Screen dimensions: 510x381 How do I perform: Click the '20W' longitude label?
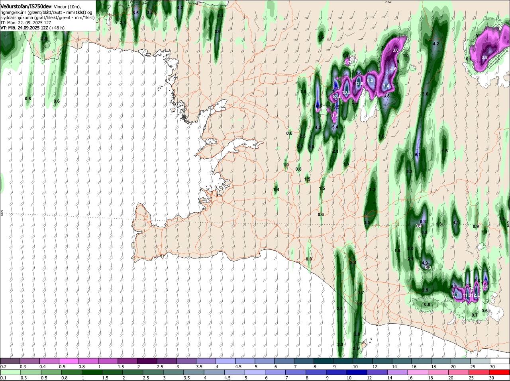pyautogui.click(x=388, y=2)
